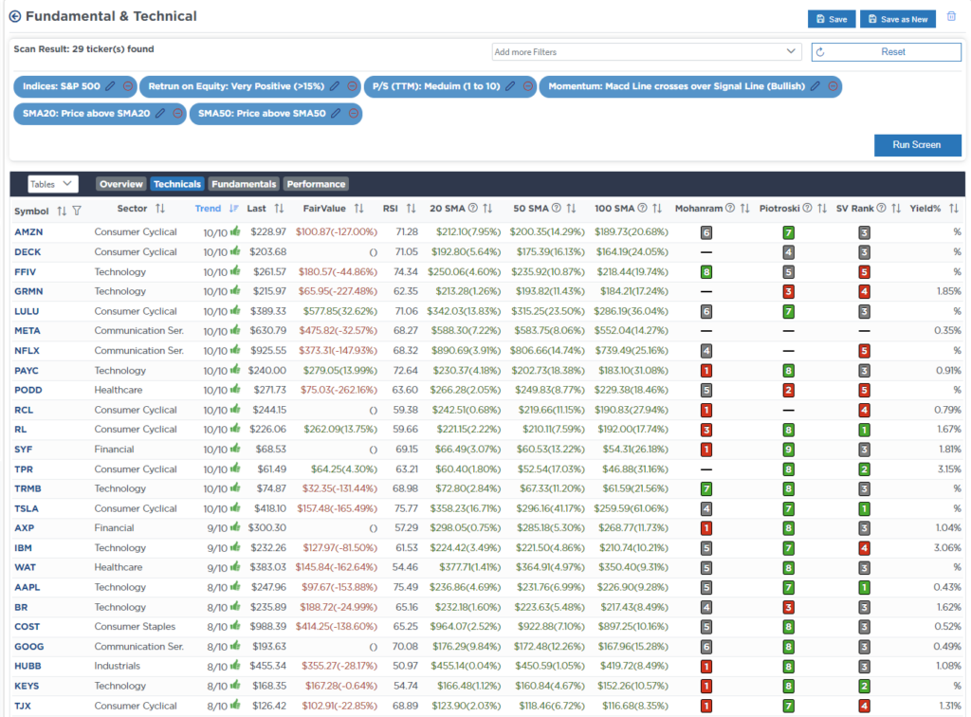Open the LULU ticker link

27,311
